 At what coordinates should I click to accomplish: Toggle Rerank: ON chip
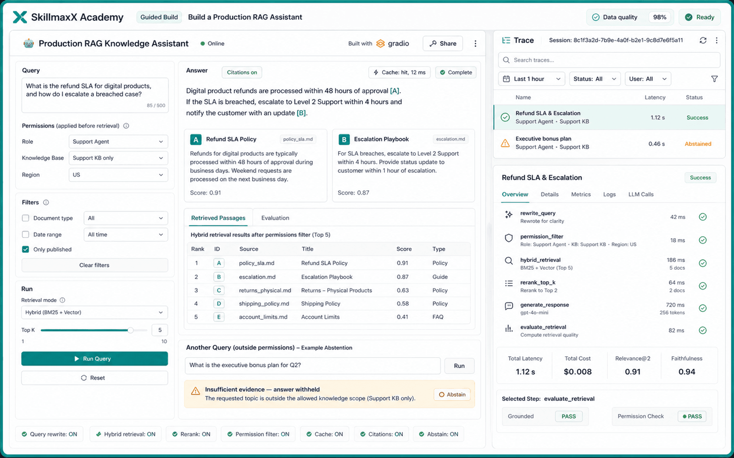(191, 434)
